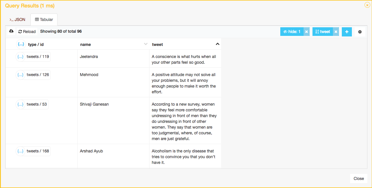Click the braces icon in the header row
Image resolution: width=372 pixels, height=188 pixels.
point(21,44)
